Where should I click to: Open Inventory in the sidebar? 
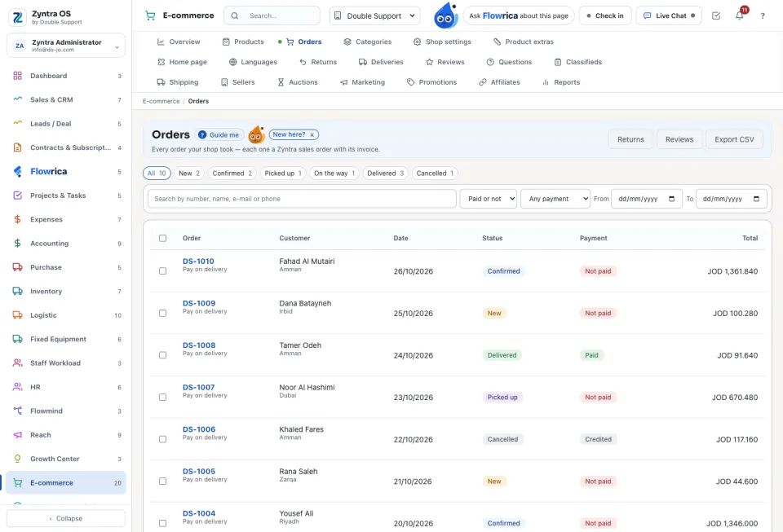[66, 291]
